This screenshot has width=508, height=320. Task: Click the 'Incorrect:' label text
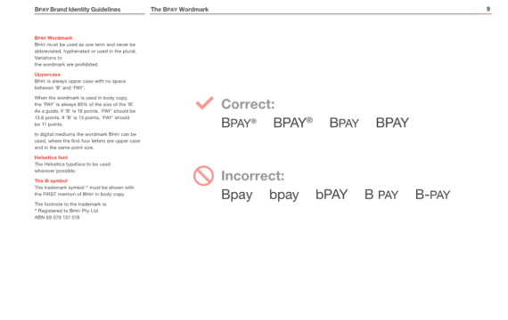pyautogui.click(x=253, y=176)
